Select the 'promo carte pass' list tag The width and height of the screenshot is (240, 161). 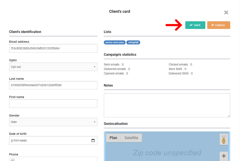[115, 42]
